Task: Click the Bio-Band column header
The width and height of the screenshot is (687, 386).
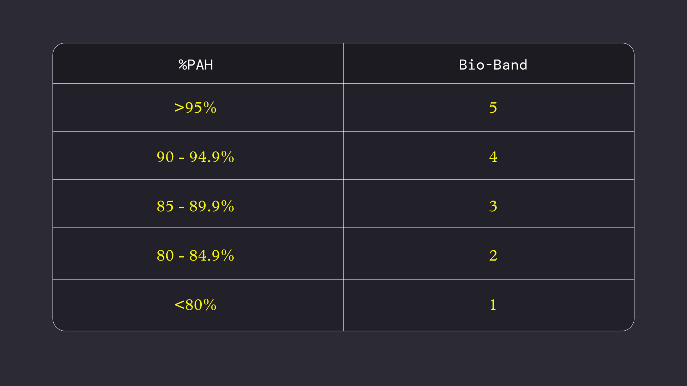Action: 493,65
